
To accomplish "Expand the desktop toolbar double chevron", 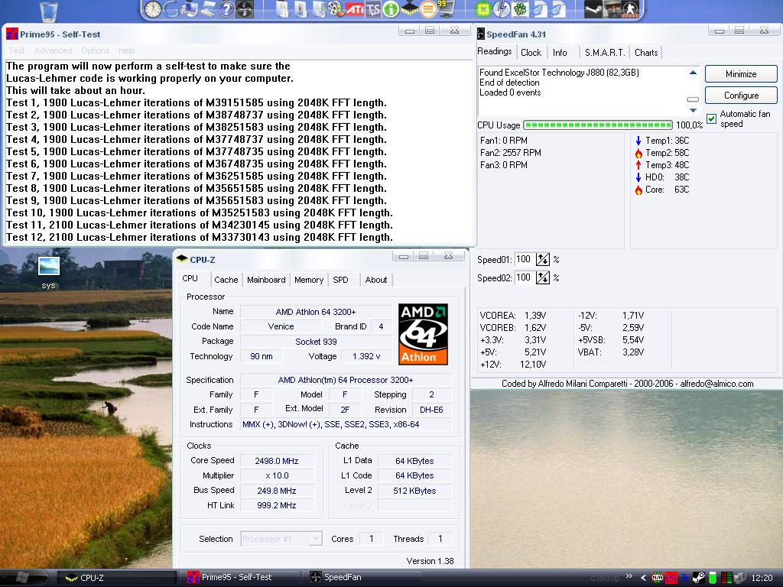I will click(x=629, y=576).
